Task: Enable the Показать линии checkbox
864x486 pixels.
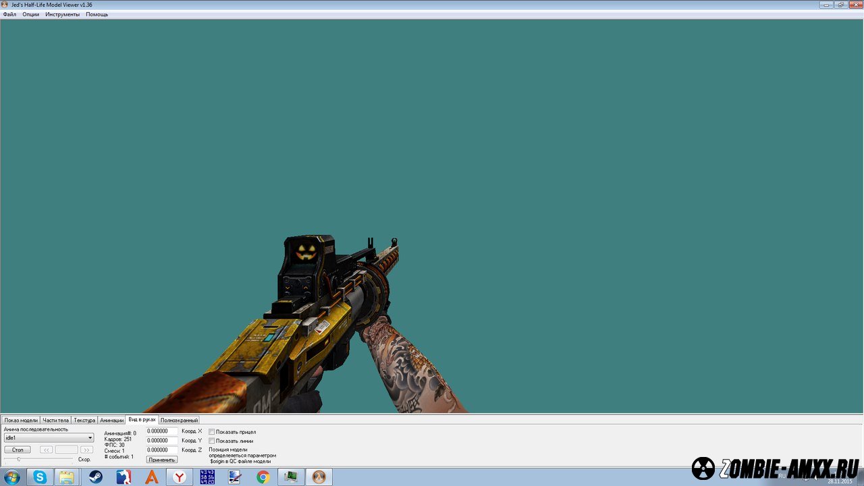Action: [x=212, y=441]
